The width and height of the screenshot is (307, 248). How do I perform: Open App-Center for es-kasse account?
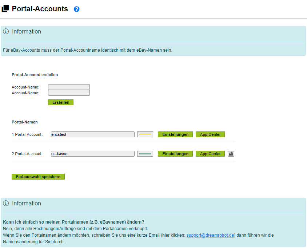[210, 154]
